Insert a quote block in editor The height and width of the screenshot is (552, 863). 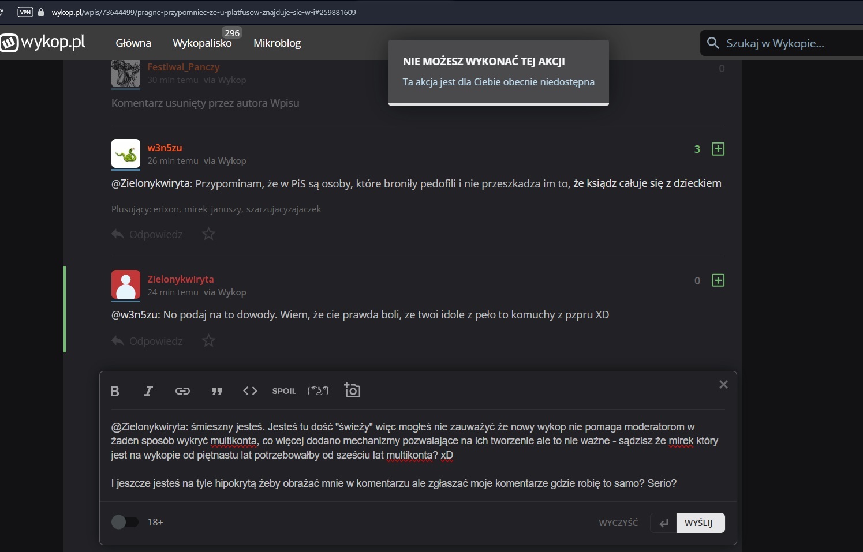[x=216, y=391]
